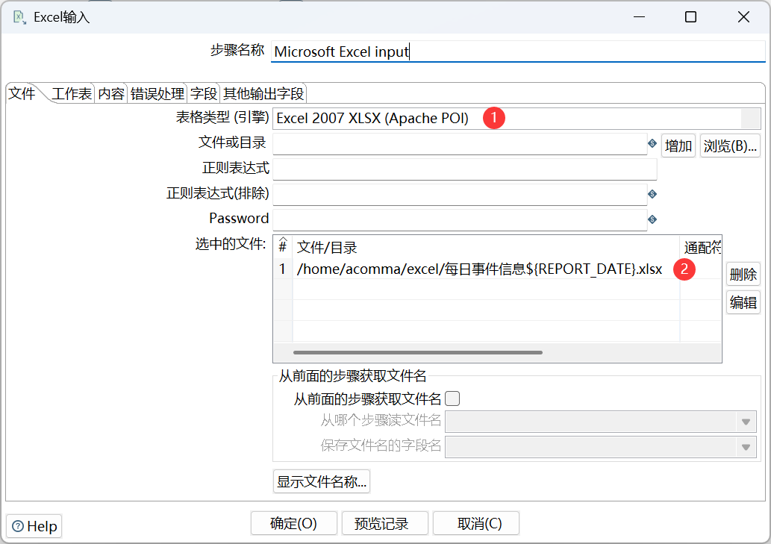The image size is (771, 544).
Task: Switch to the 文件 tab
Action: tap(22, 93)
